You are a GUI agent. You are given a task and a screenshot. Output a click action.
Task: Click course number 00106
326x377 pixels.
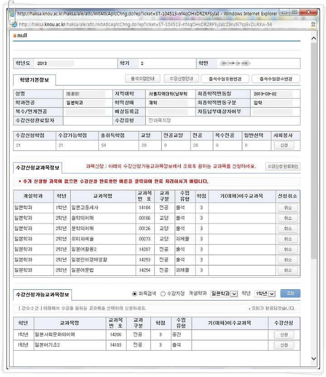(x=144, y=218)
